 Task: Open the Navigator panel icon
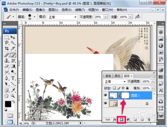161,32
